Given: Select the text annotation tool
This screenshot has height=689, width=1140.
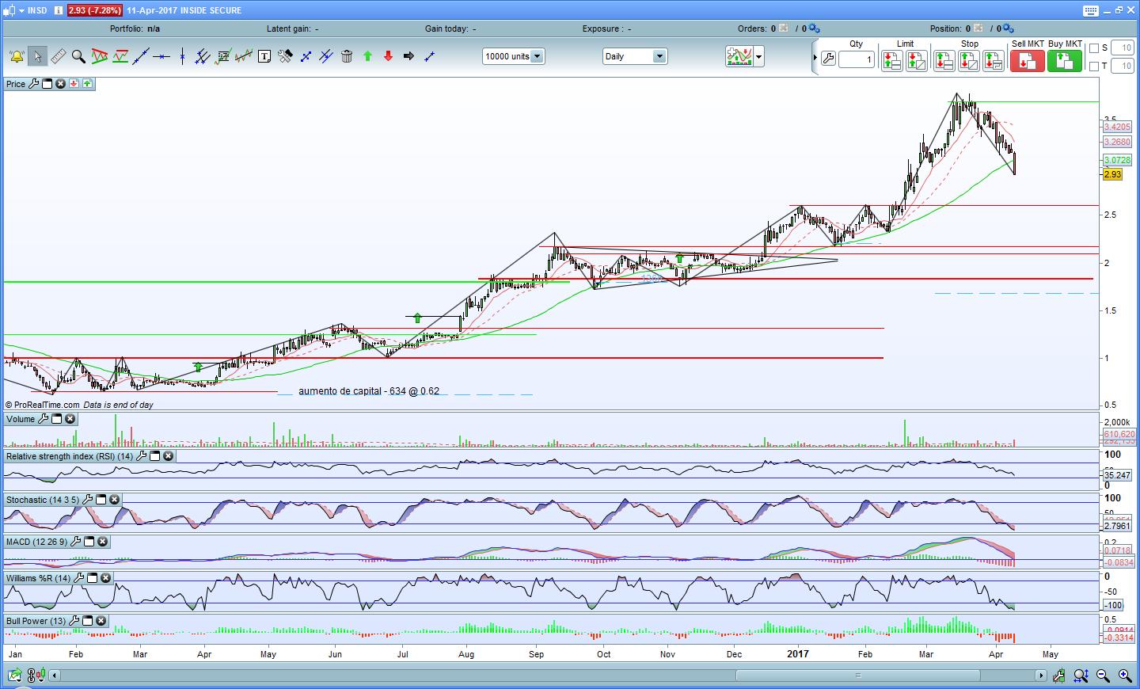Looking at the screenshot, I should tap(264, 56).
